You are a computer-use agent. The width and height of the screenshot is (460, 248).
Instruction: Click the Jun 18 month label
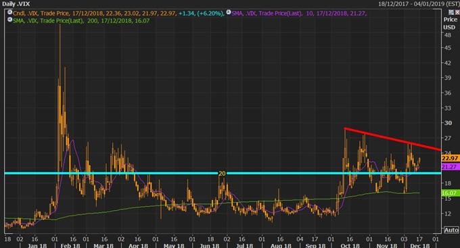[x=210, y=245]
